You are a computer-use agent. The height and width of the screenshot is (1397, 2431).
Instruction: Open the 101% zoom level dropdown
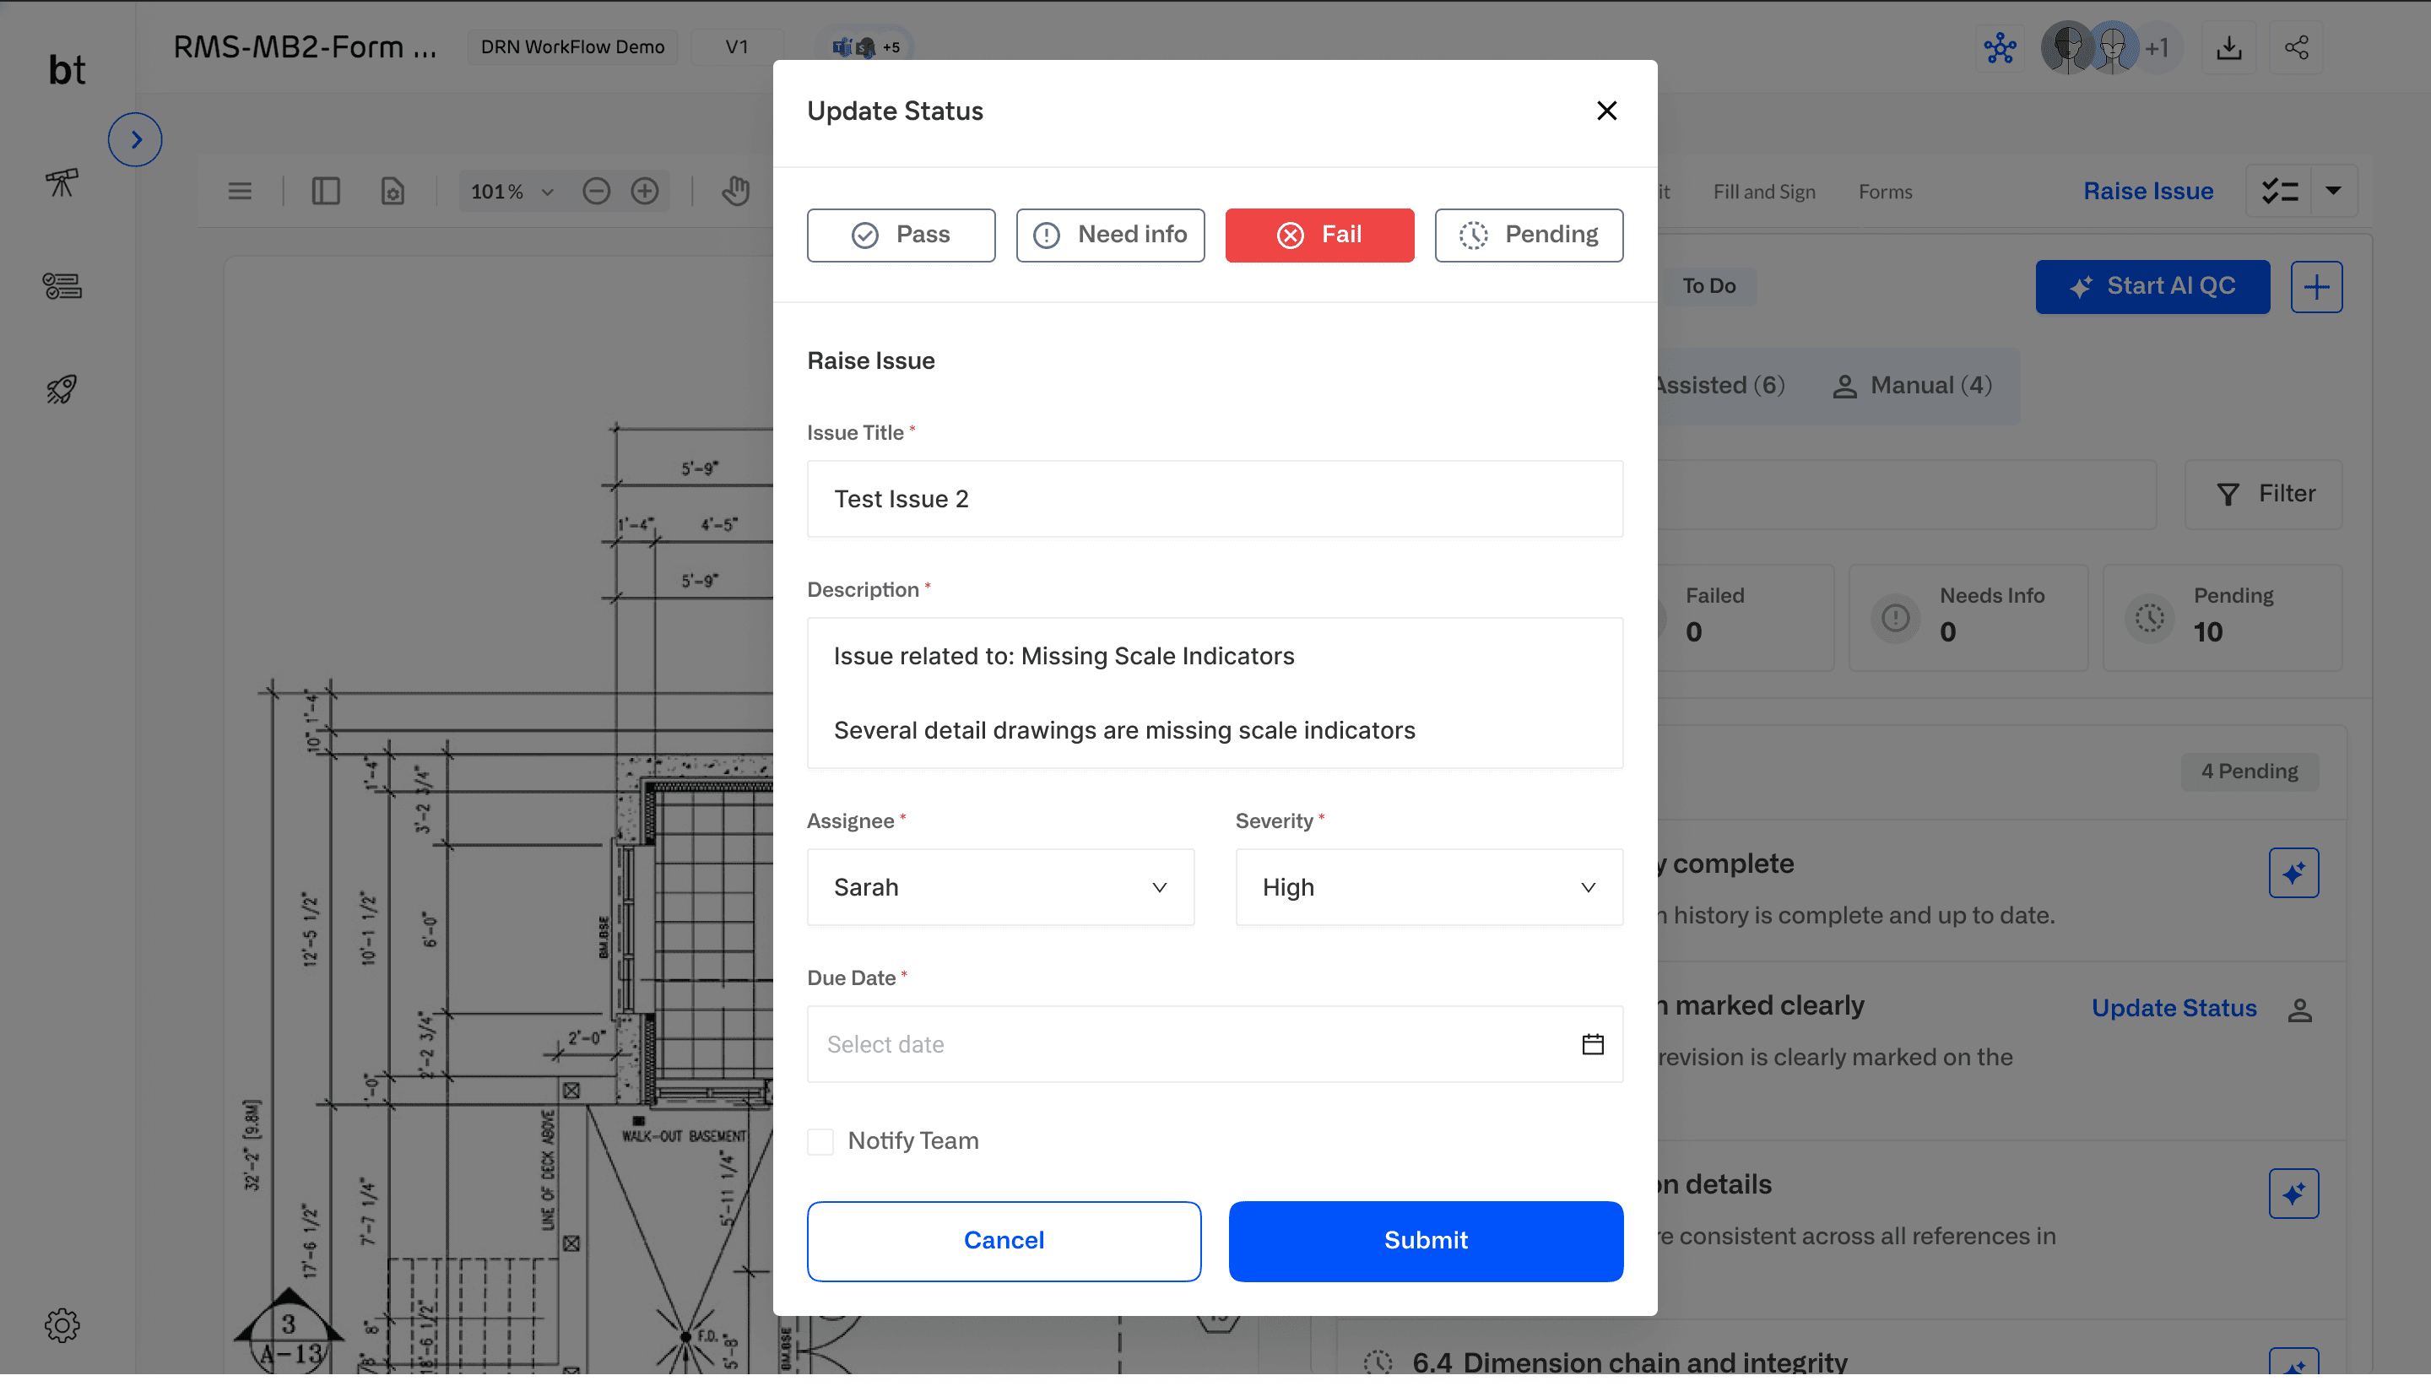[x=512, y=192]
